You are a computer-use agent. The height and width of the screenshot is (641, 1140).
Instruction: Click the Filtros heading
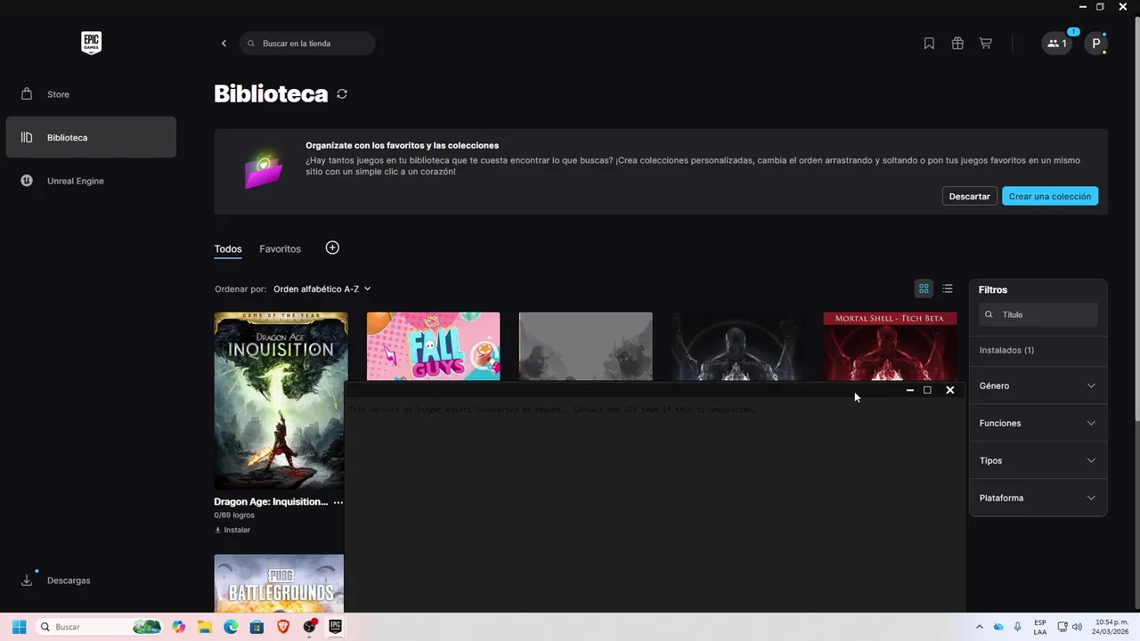(993, 290)
